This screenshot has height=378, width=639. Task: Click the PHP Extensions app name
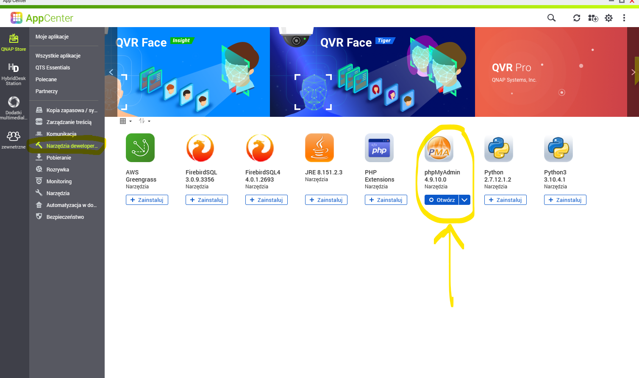[x=380, y=176]
